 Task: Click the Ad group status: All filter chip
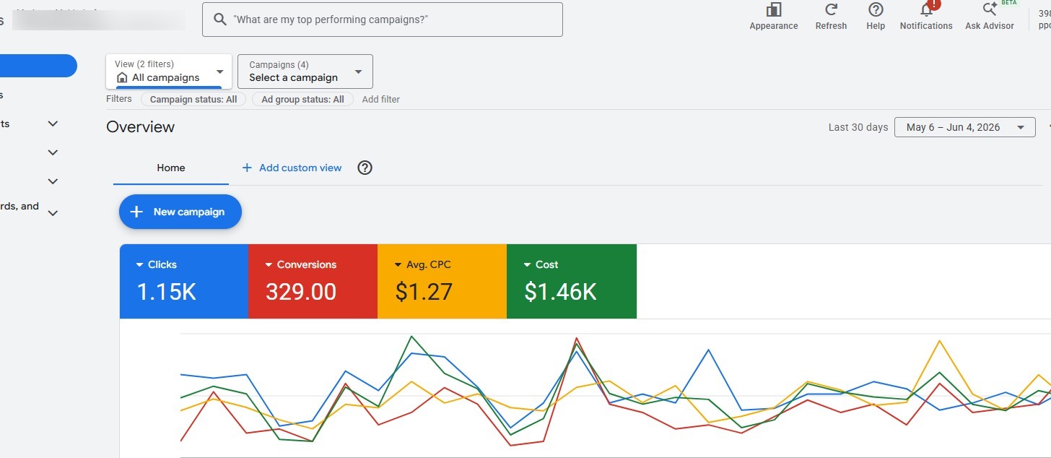coord(302,100)
